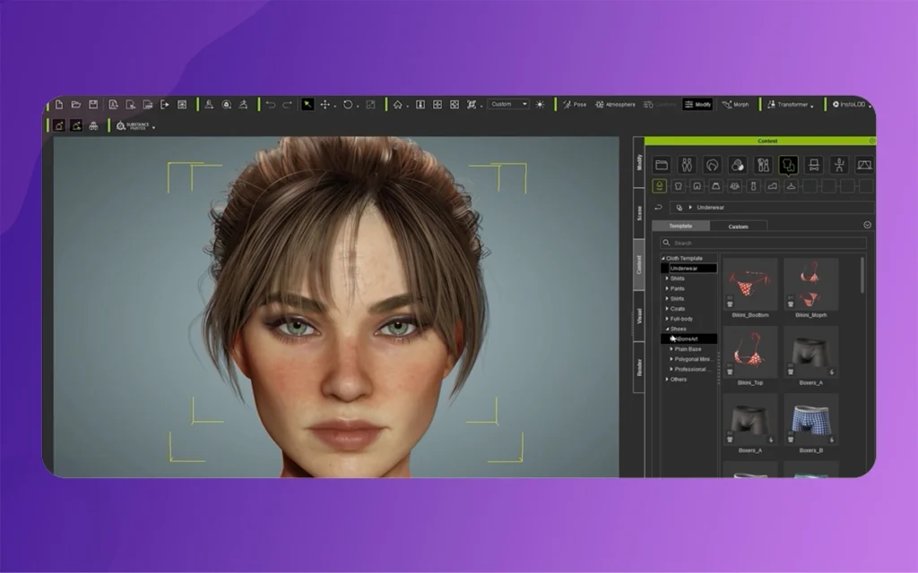918x573 pixels.
Task: Reset camera with the Home view icon
Action: [x=398, y=105]
